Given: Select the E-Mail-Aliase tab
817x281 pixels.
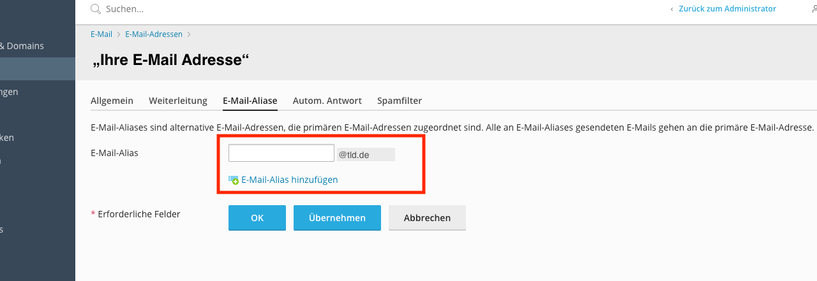Looking at the screenshot, I should pyautogui.click(x=250, y=101).
